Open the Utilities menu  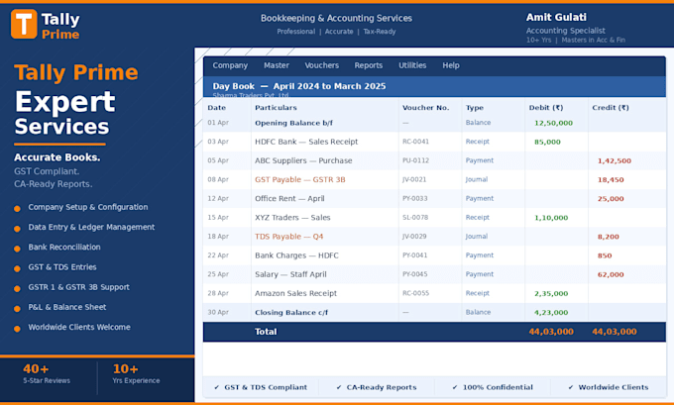pos(412,65)
